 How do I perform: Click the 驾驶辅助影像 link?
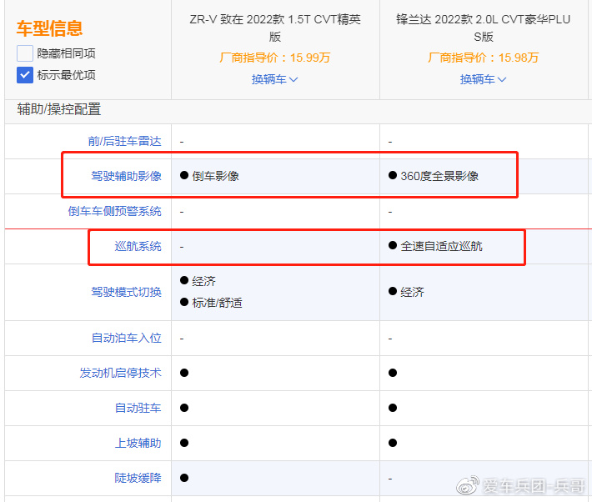tap(126, 176)
